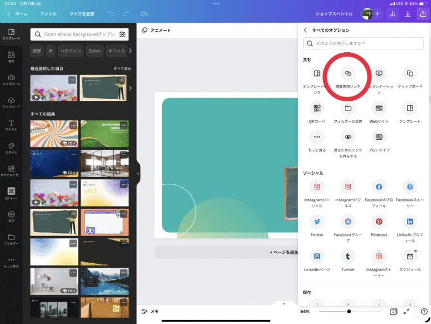Screen dimensions: 431x324
Task: Open the スケジュール calendar option
Action: [x=410, y=261]
